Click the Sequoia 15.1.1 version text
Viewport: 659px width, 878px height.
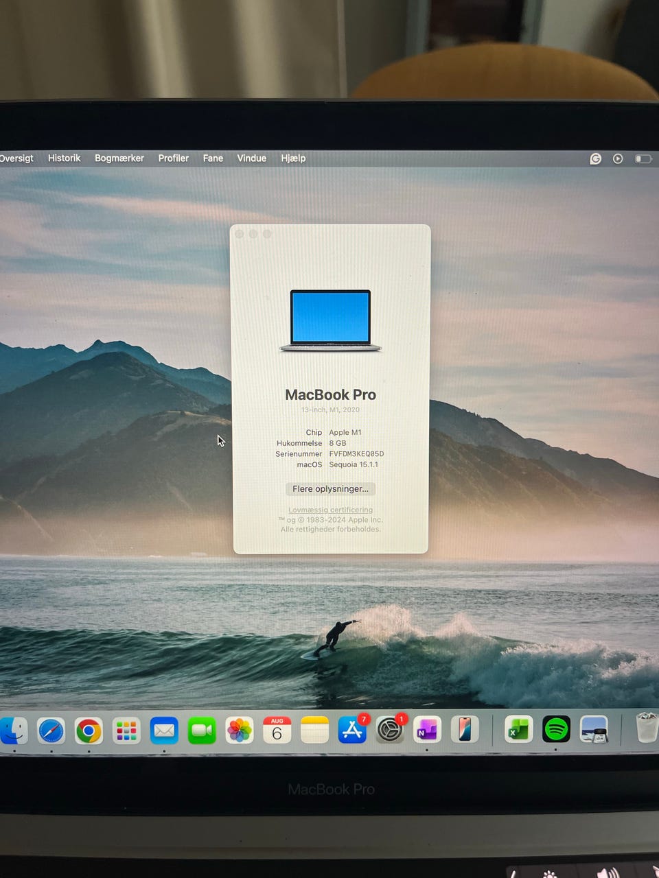pyautogui.click(x=354, y=465)
